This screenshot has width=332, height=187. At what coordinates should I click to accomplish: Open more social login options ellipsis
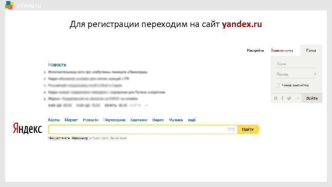coord(297,98)
